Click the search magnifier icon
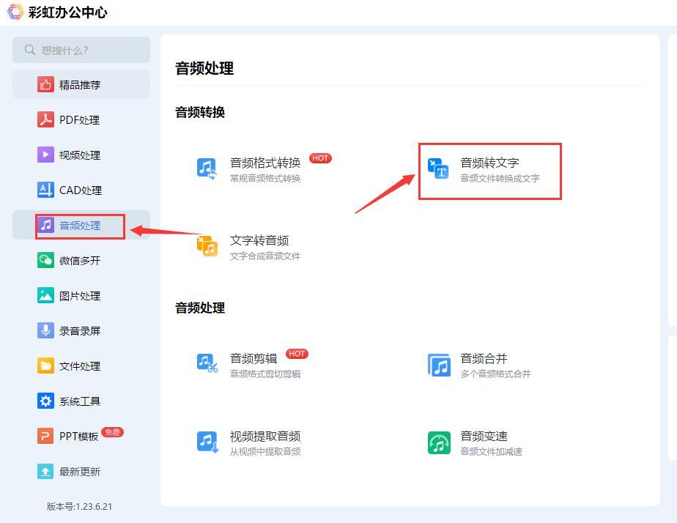 tap(30, 50)
